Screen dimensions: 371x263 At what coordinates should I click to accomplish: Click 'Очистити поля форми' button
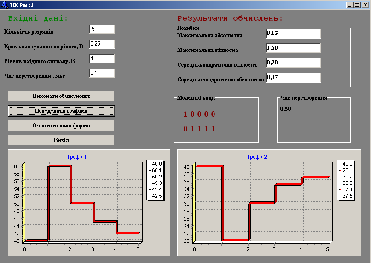tap(61, 126)
